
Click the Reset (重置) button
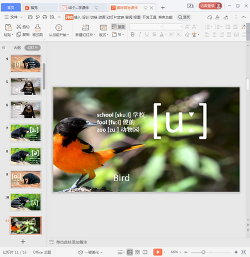coord(118,27)
